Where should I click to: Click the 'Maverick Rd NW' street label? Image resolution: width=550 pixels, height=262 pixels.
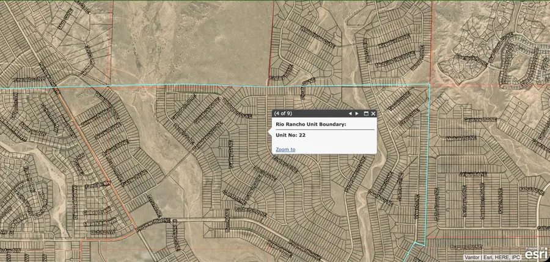click(x=100, y=223)
